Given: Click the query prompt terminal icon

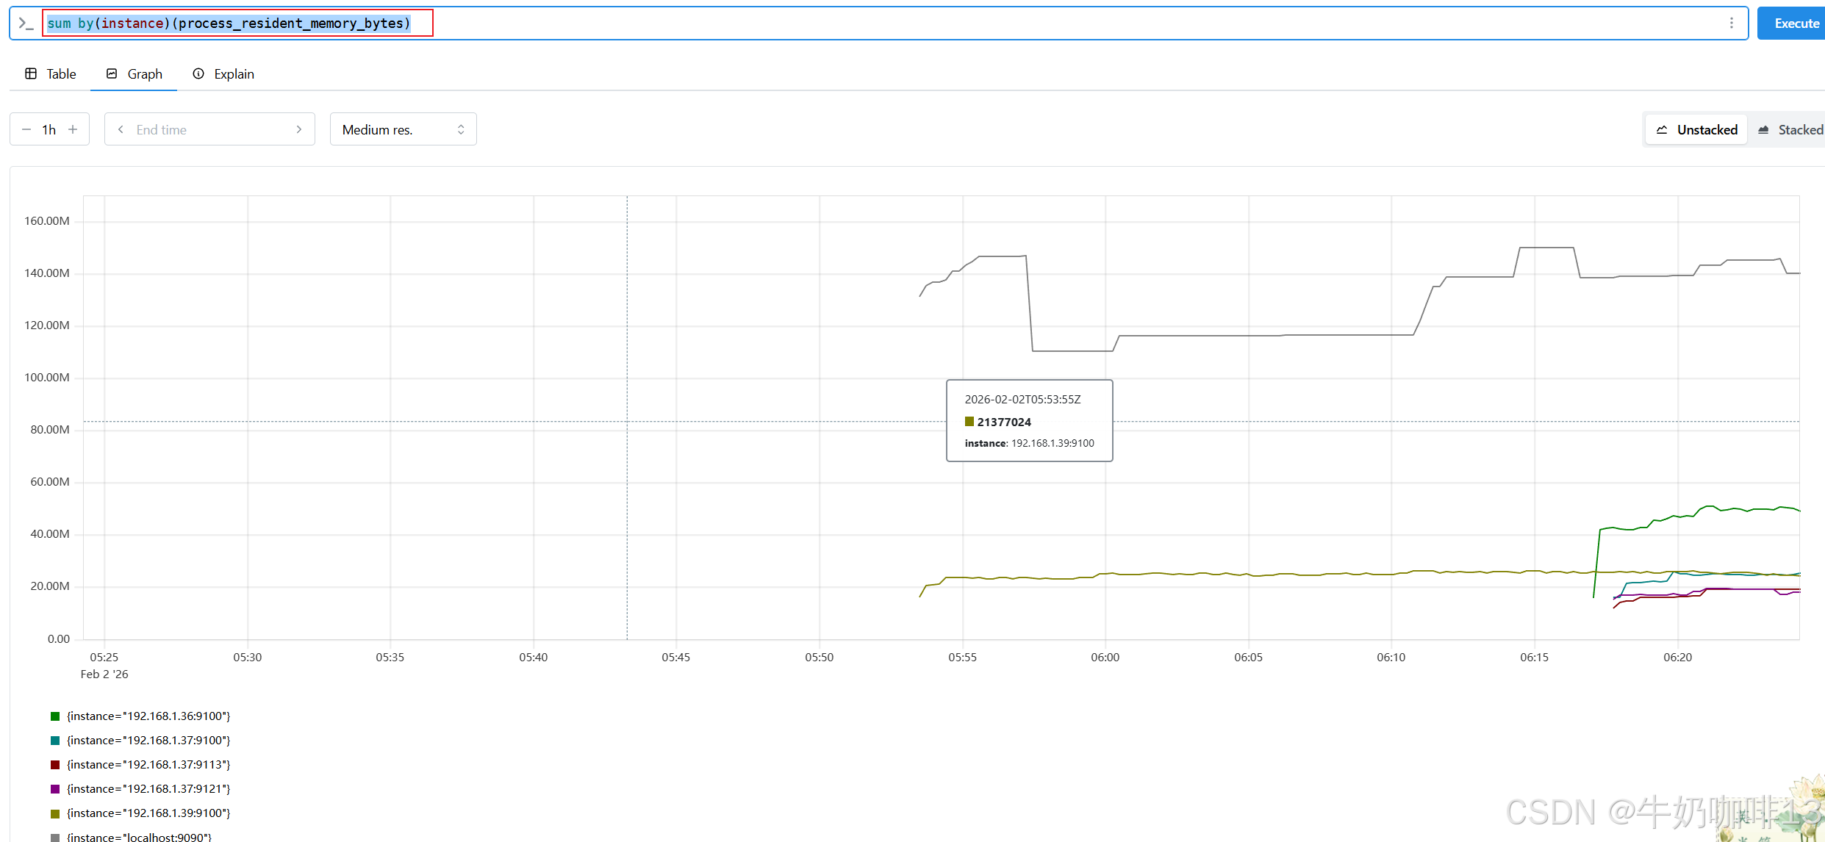Looking at the screenshot, I should (26, 24).
